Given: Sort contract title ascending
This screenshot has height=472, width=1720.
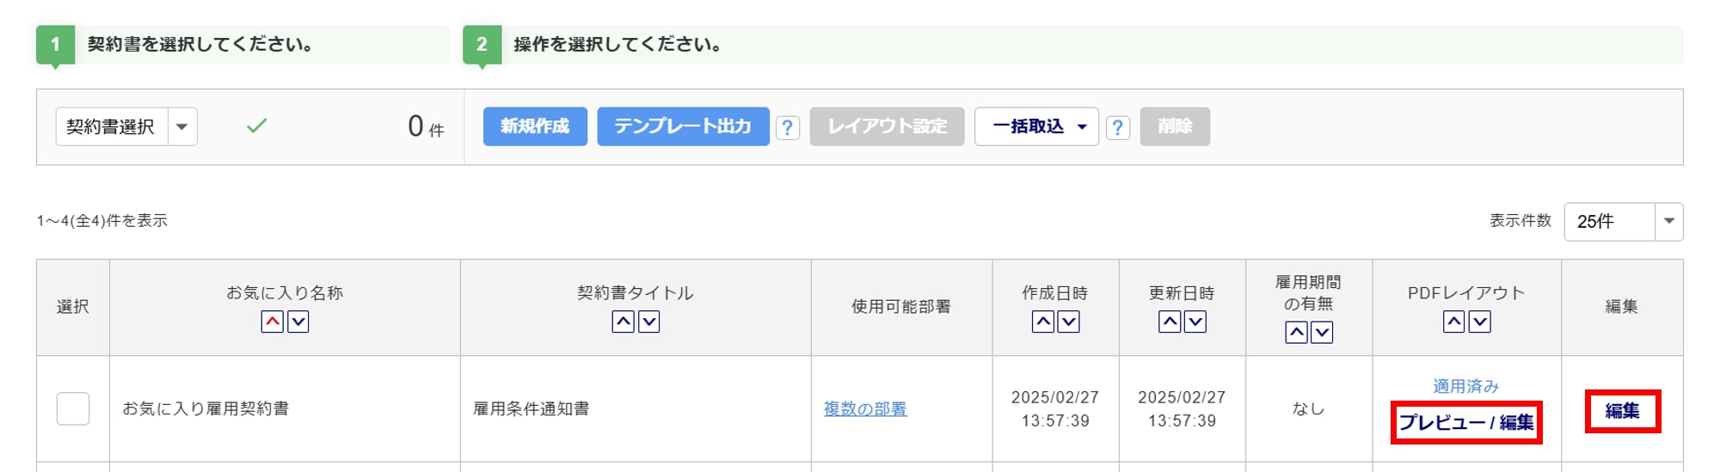Looking at the screenshot, I should click(623, 322).
